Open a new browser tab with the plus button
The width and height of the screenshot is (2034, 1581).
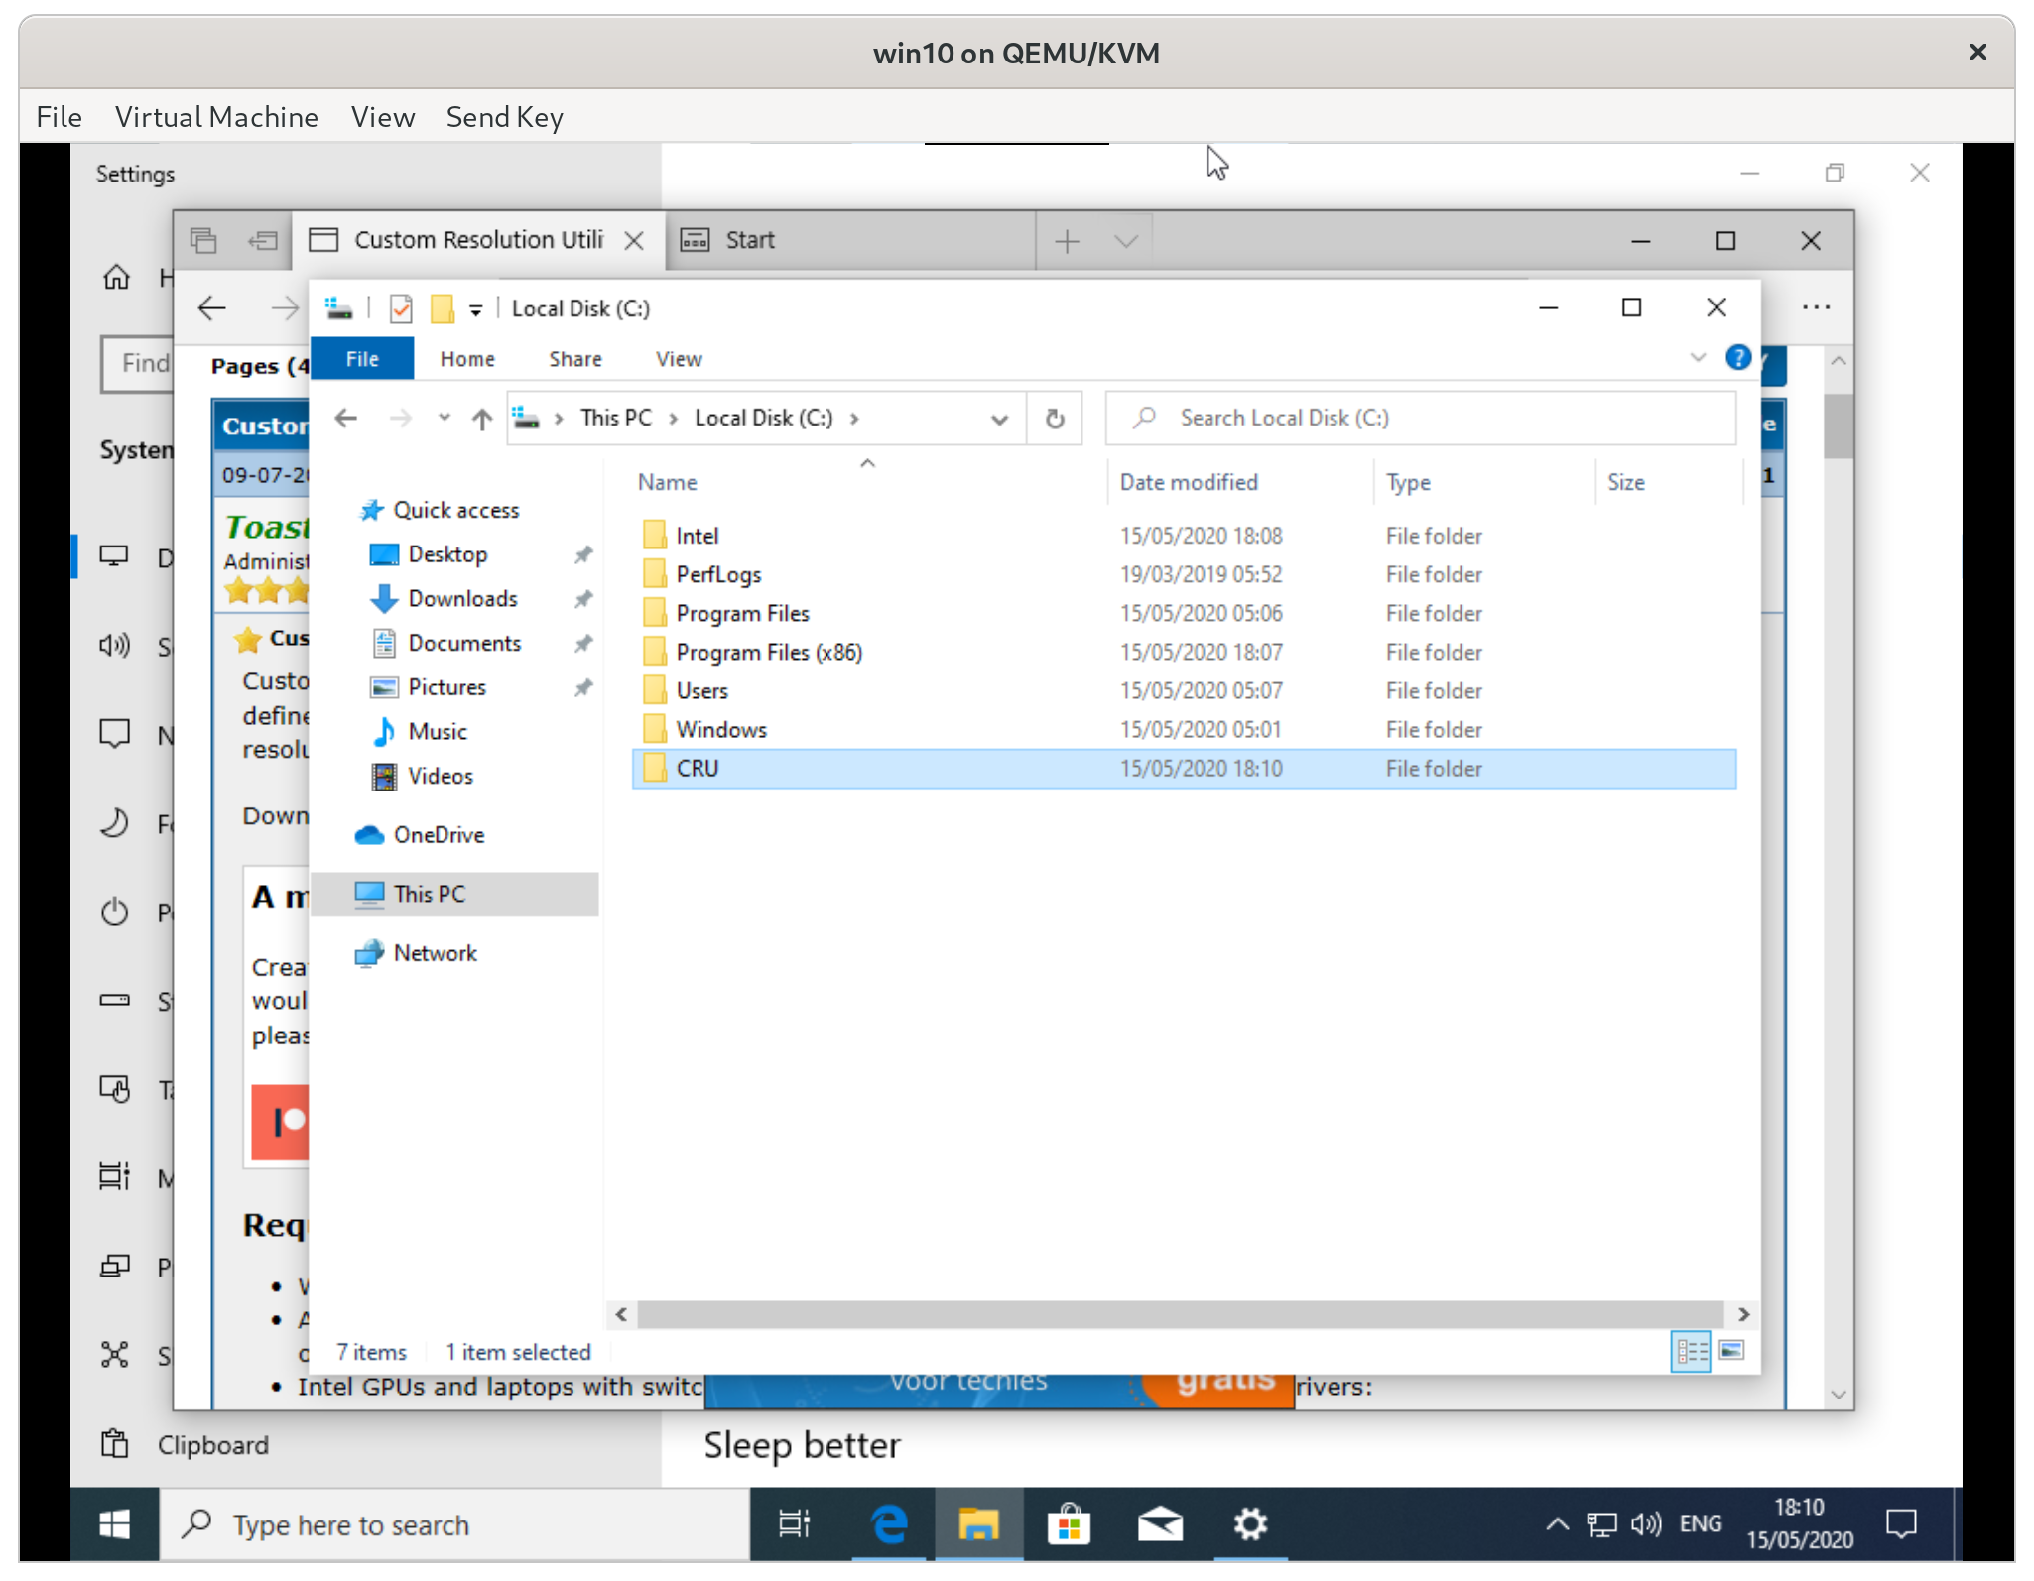(x=1066, y=240)
